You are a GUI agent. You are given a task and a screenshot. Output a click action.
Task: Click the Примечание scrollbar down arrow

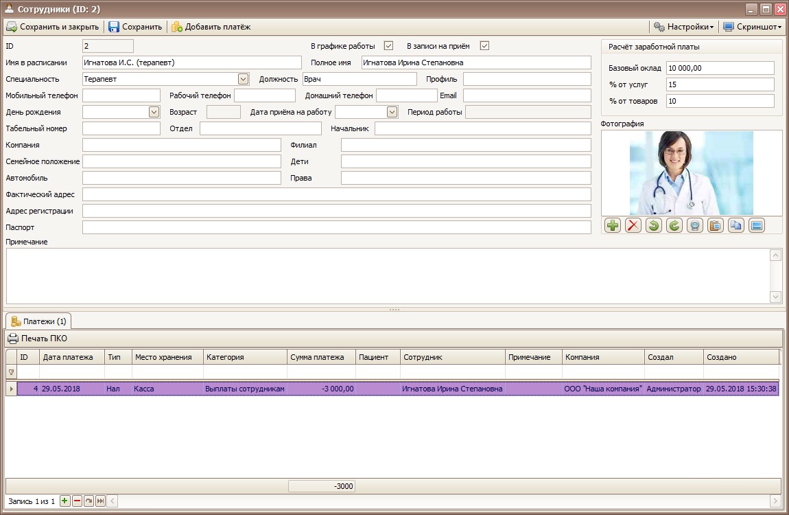point(775,297)
